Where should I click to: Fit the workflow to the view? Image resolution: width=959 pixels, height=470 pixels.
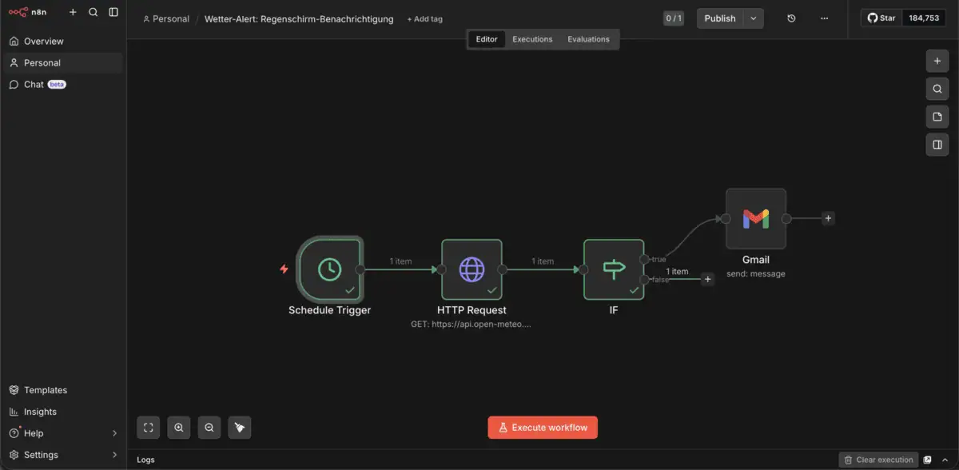click(x=148, y=427)
